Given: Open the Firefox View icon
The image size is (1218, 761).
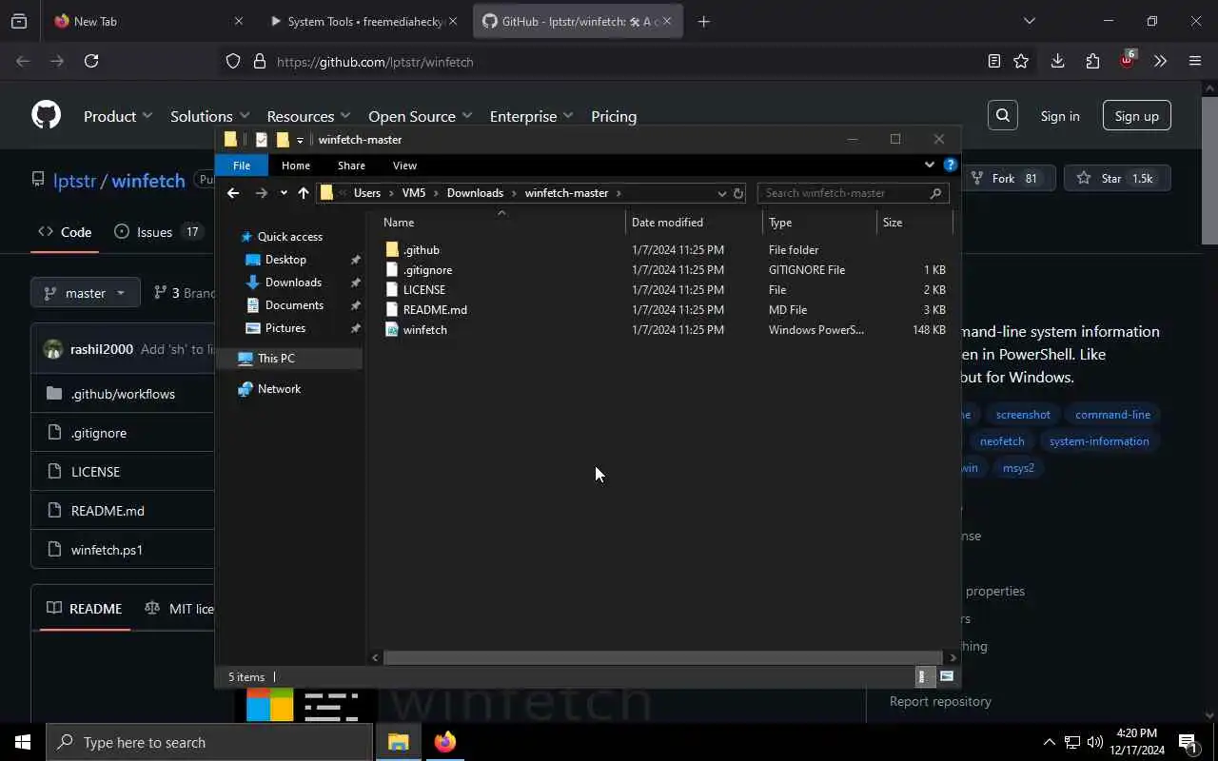Looking at the screenshot, I should 19,21.
